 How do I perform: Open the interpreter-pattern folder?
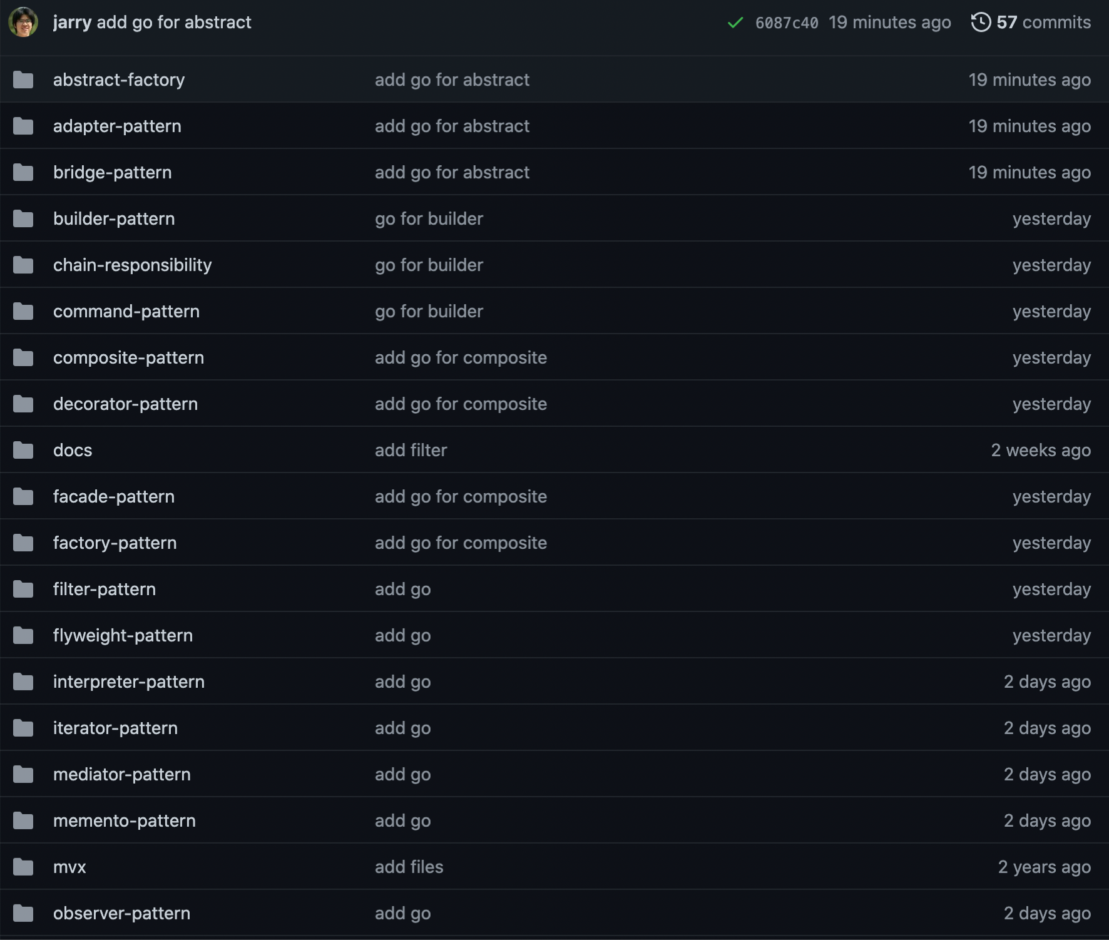point(128,682)
